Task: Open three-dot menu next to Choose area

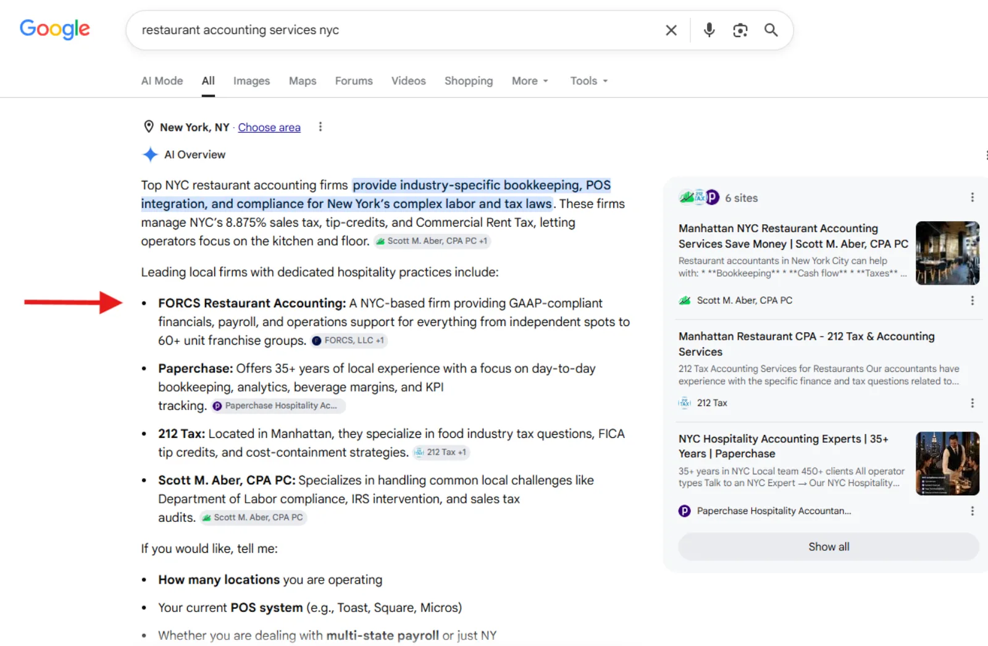Action: point(320,127)
